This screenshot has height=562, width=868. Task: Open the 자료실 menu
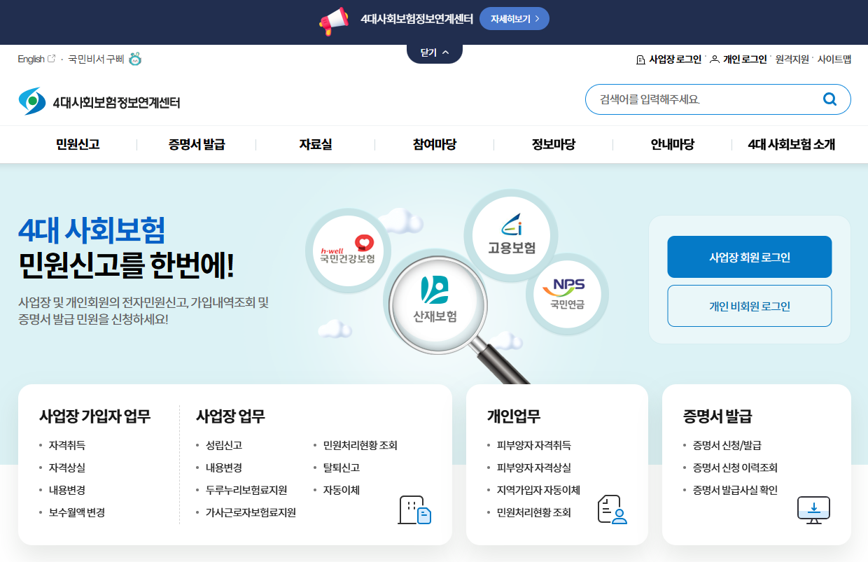pos(316,144)
